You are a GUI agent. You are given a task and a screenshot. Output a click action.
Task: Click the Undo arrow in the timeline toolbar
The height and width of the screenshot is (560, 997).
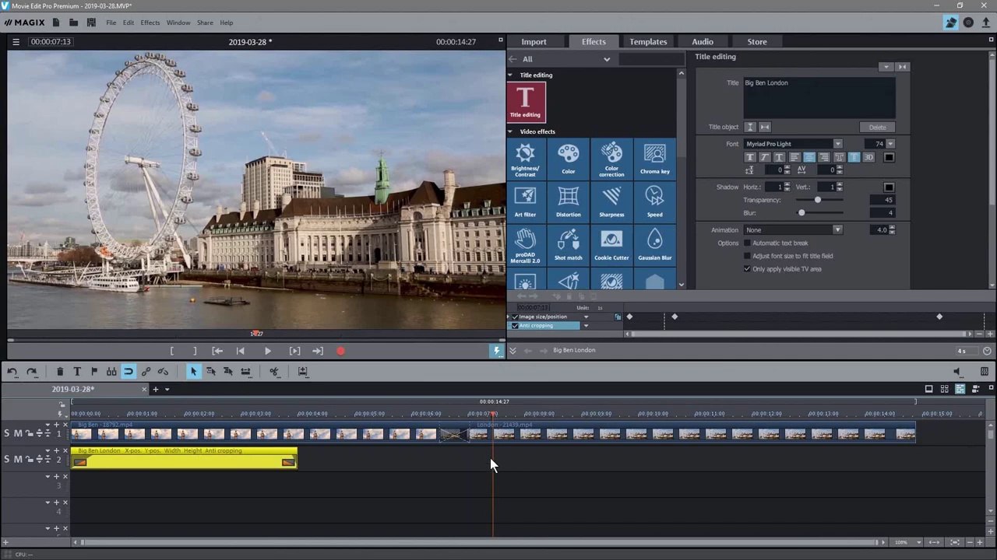pyautogui.click(x=12, y=372)
